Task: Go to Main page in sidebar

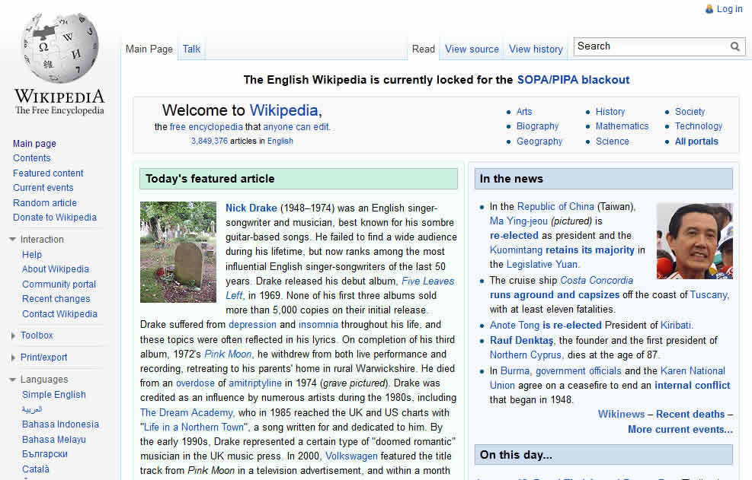Action: (x=34, y=144)
